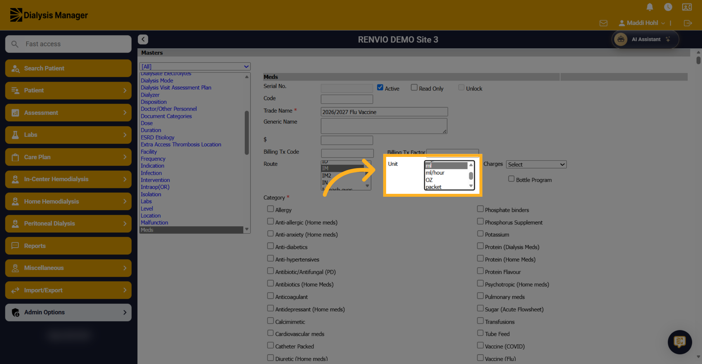Click the contact card icon
Screen dimensions: 702x364
[x=687, y=7]
